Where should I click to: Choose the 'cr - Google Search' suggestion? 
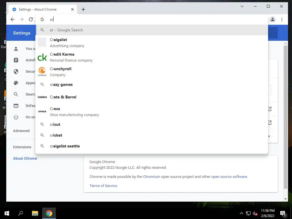click(152, 30)
